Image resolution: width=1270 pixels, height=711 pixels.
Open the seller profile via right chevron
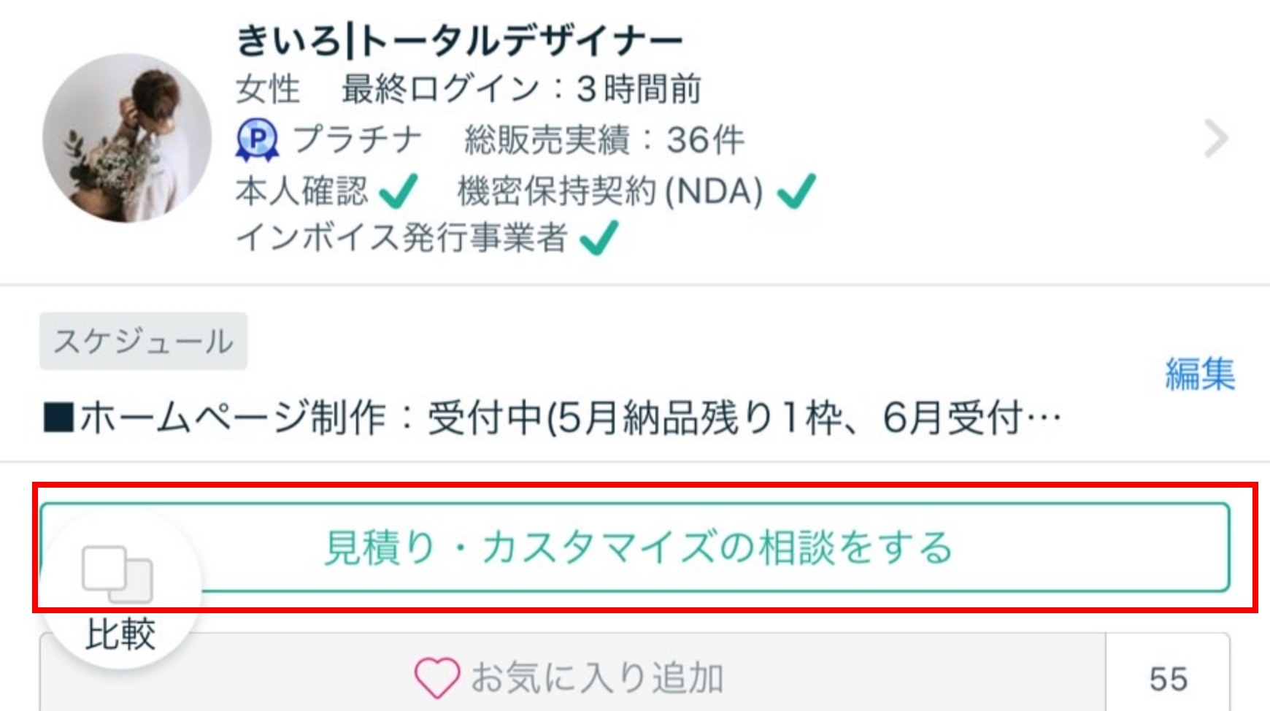point(1215,139)
